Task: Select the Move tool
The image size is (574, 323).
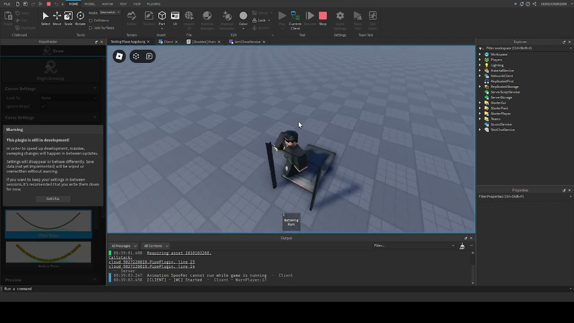Action: click(x=57, y=18)
